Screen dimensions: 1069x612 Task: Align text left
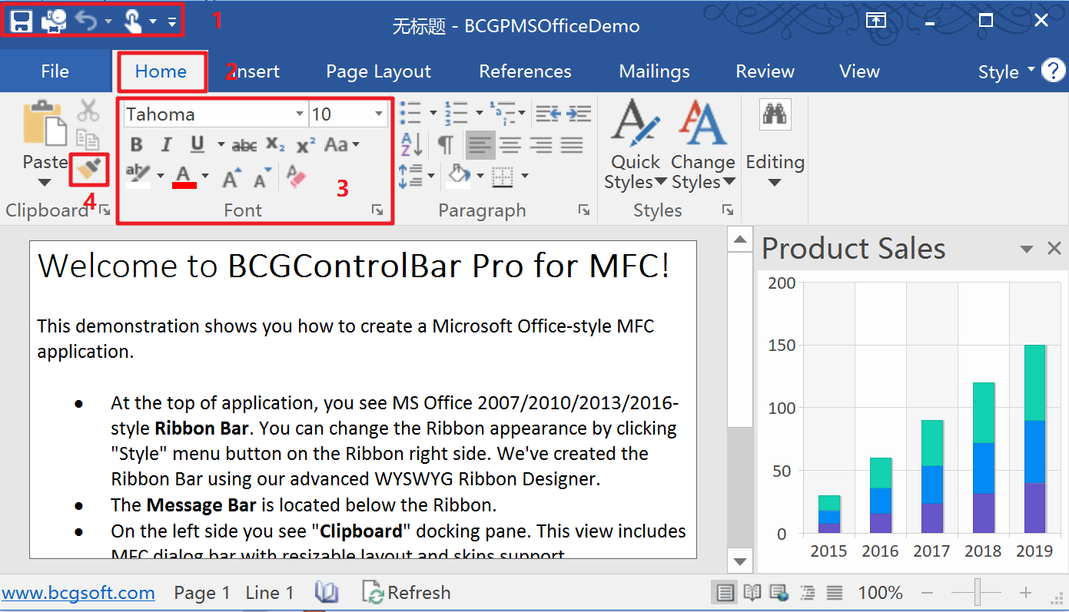tap(480, 144)
